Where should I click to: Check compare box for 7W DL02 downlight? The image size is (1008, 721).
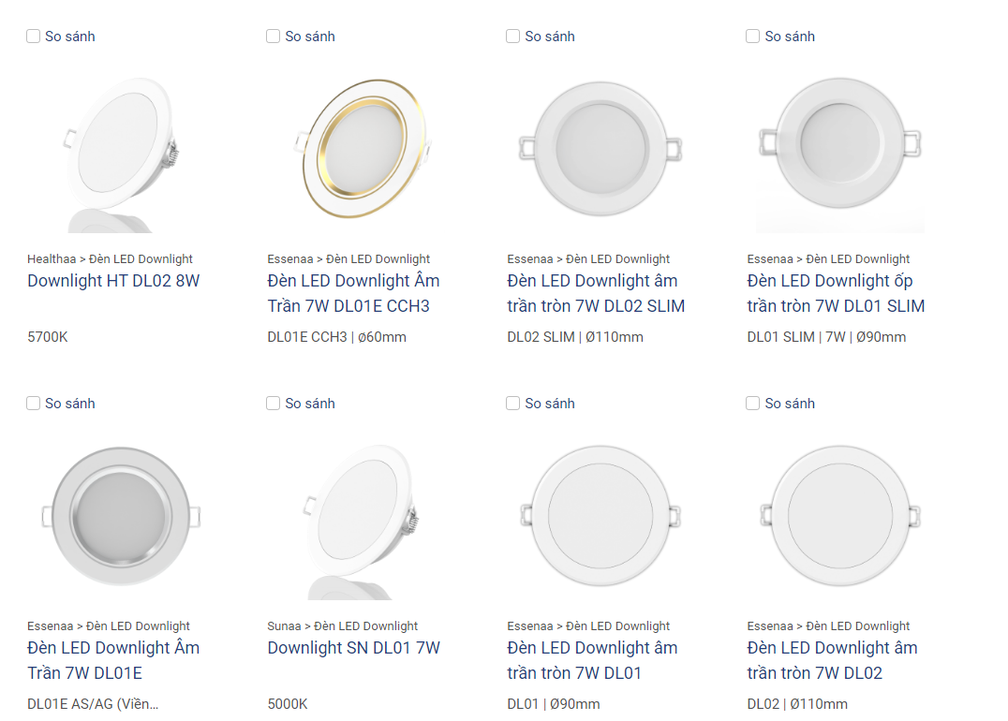pyautogui.click(x=753, y=403)
